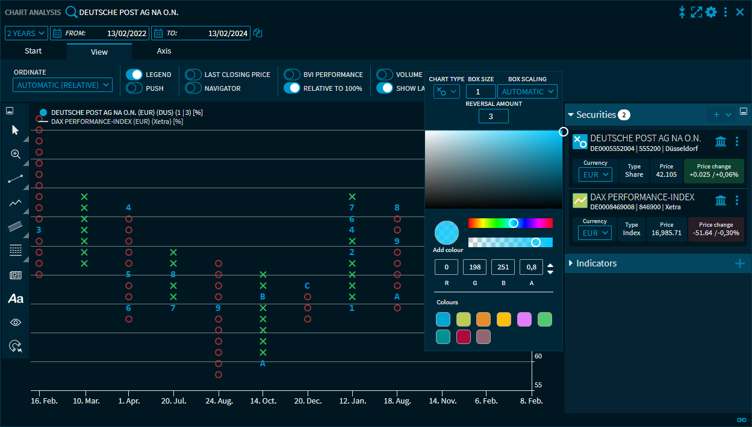Select the zoom magnifier tool in left toolbar

coord(16,154)
